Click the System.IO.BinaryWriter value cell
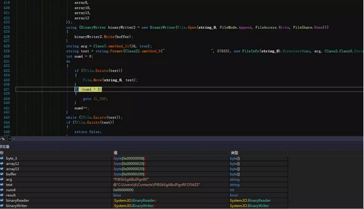 click(134, 206)
